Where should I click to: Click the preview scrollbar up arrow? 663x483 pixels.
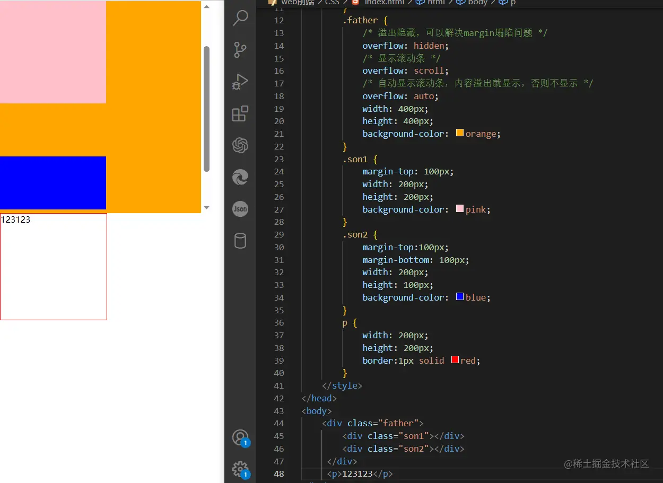[x=207, y=6]
